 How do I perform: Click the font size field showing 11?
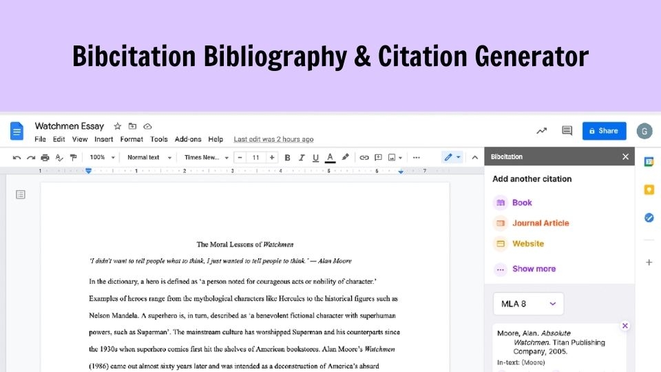256,157
